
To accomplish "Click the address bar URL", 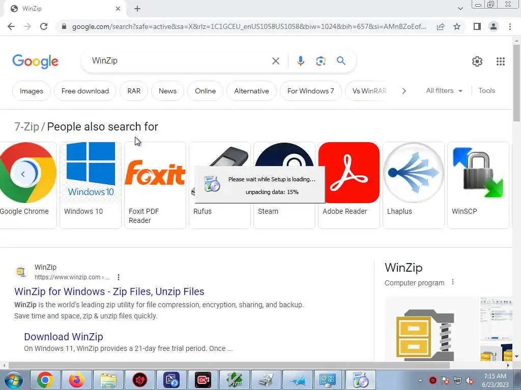I will tap(249, 26).
